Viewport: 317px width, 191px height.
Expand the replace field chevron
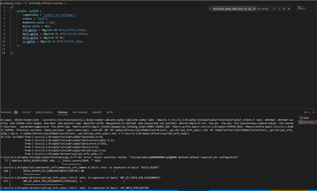[x=210, y=9]
